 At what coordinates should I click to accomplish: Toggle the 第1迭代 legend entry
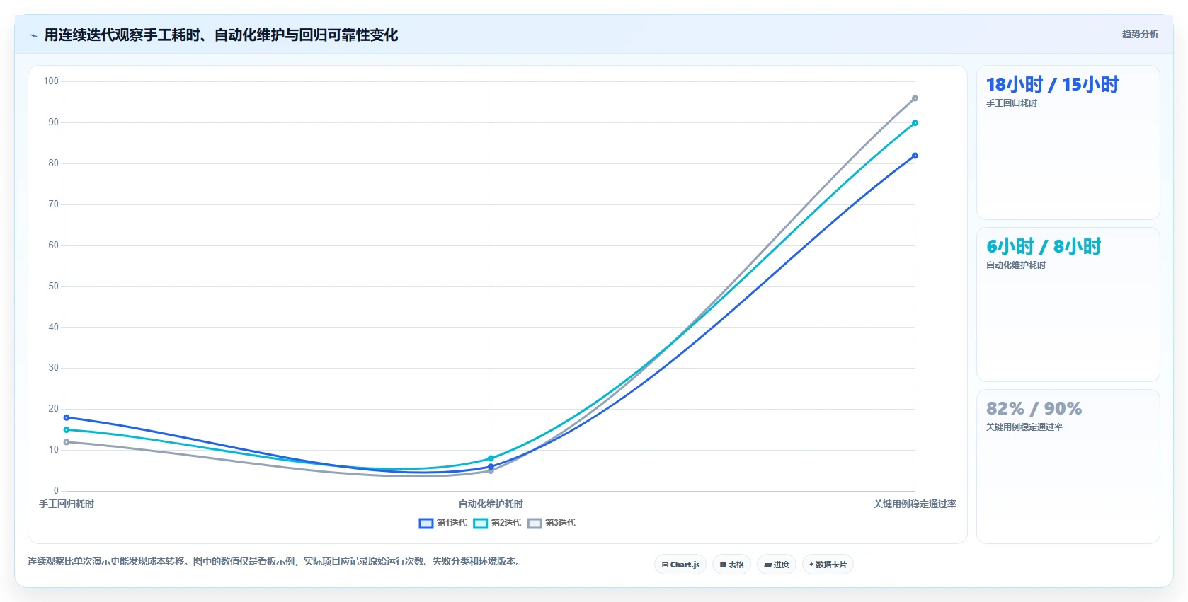click(443, 523)
